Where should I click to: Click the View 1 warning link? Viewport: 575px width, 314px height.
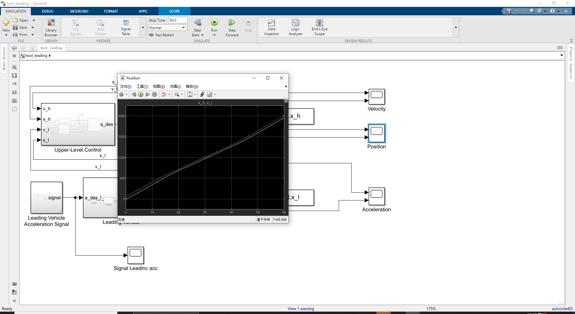pyautogui.click(x=301, y=309)
